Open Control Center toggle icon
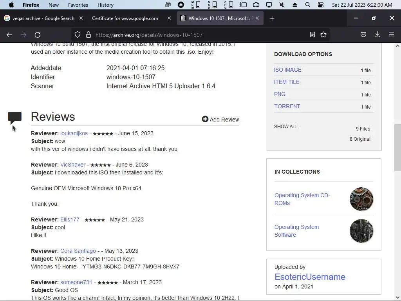This screenshot has width=401, height=301. 320,5
